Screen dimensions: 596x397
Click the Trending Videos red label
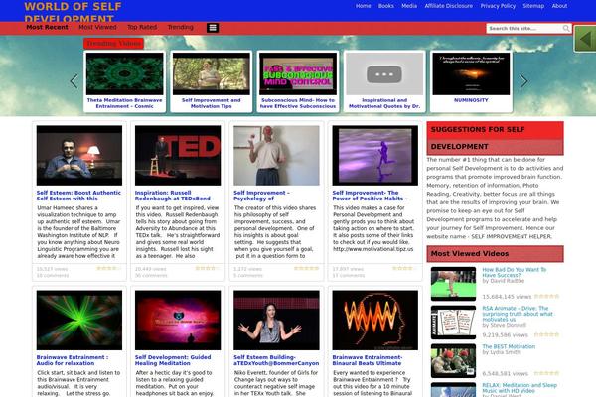pyautogui.click(x=113, y=44)
